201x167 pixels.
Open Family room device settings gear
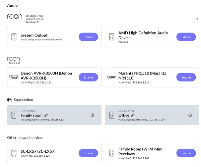click(x=92, y=115)
